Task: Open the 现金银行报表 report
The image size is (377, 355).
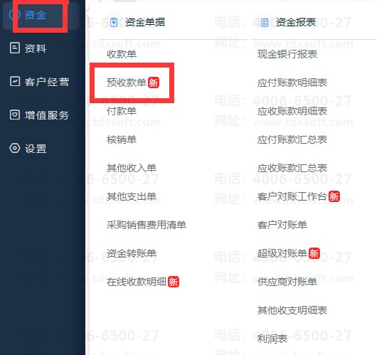Action: coord(287,54)
